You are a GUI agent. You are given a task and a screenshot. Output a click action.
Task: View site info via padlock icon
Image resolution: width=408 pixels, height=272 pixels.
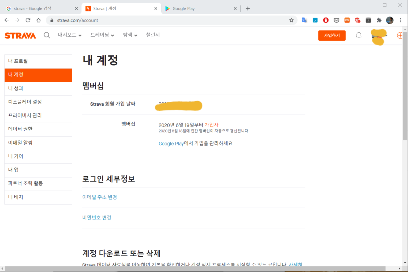[x=52, y=20]
